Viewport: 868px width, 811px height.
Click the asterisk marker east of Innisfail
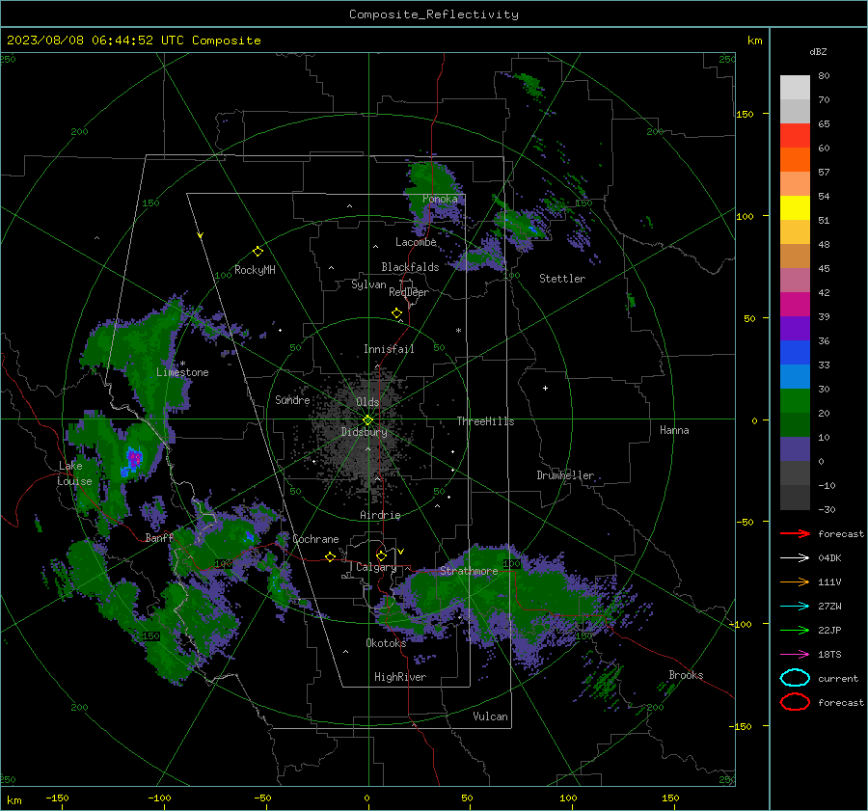pyautogui.click(x=458, y=331)
